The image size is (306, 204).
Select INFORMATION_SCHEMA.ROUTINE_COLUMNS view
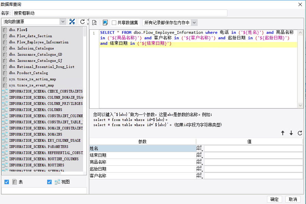click(x=44, y=159)
